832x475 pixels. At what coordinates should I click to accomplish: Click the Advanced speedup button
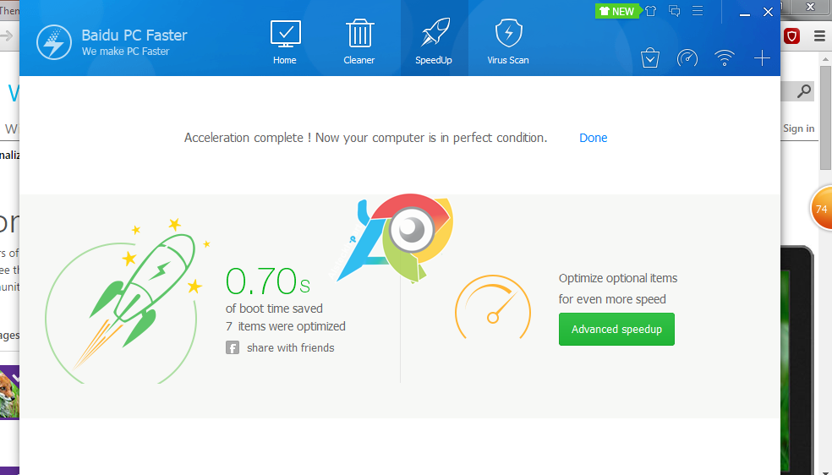click(x=616, y=330)
